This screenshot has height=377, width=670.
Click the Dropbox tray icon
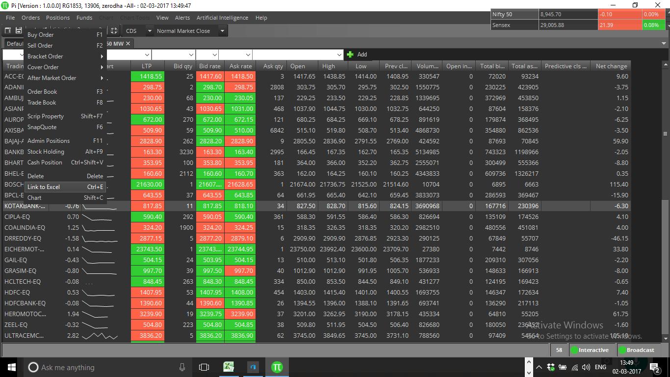coord(551,367)
